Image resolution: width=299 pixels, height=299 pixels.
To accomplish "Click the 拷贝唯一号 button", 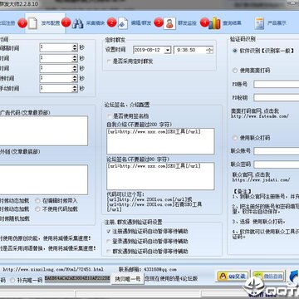I will pos(128,279).
